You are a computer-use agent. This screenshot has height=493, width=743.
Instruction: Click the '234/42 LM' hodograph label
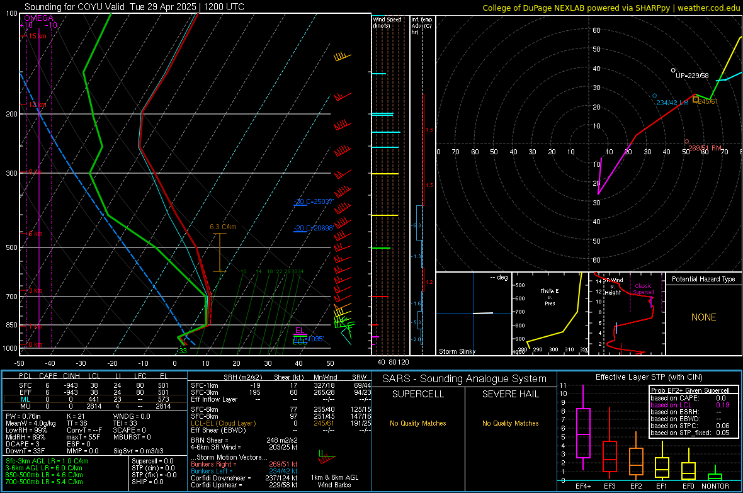click(672, 103)
